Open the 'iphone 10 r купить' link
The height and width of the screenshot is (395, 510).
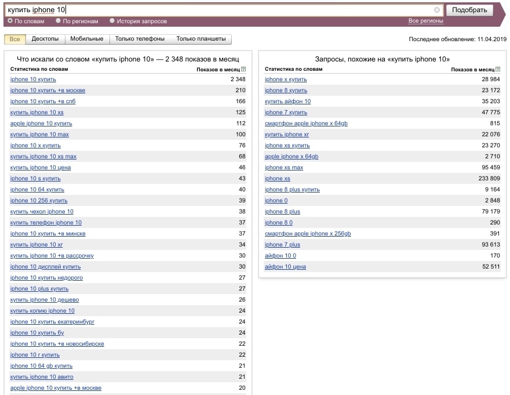35,355
